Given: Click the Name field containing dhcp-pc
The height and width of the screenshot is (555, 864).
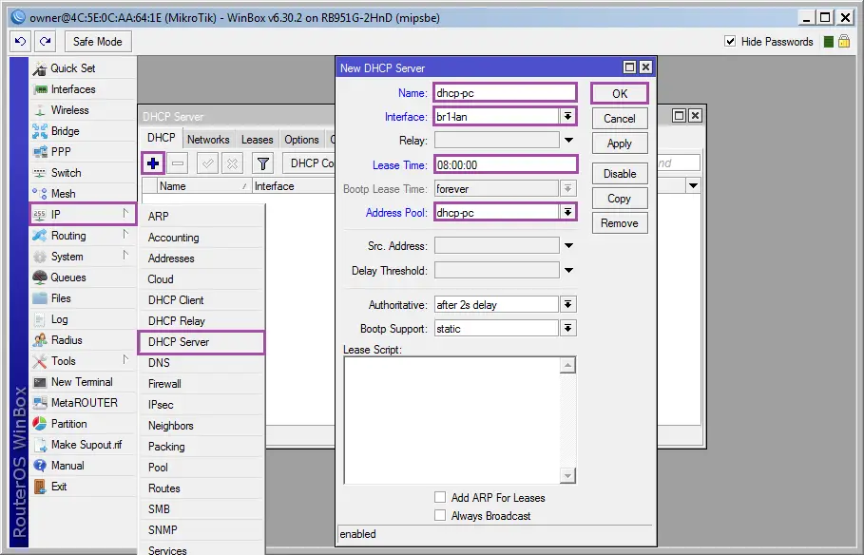Looking at the screenshot, I should pyautogui.click(x=505, y=92).
